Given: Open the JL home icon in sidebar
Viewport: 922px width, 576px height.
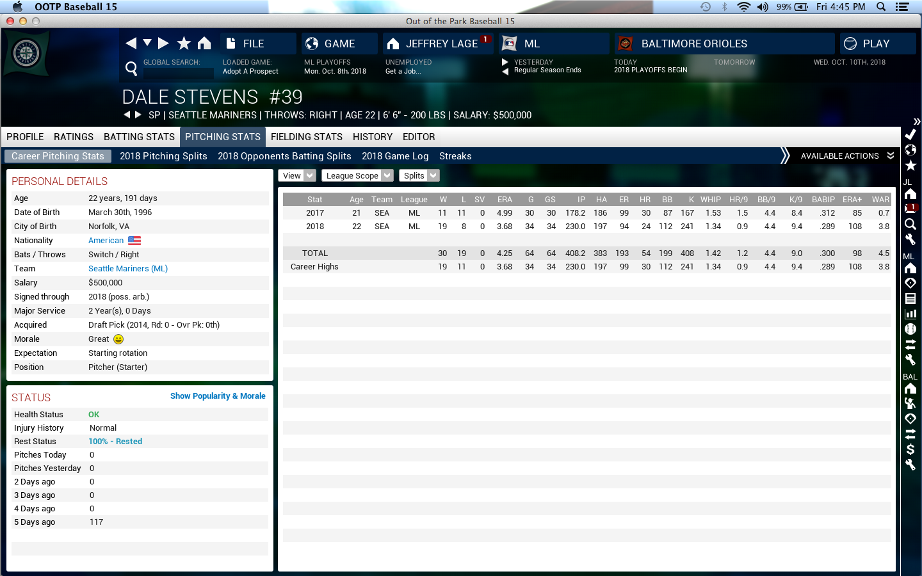Looking at the screenshot, I should coord(910,194).
